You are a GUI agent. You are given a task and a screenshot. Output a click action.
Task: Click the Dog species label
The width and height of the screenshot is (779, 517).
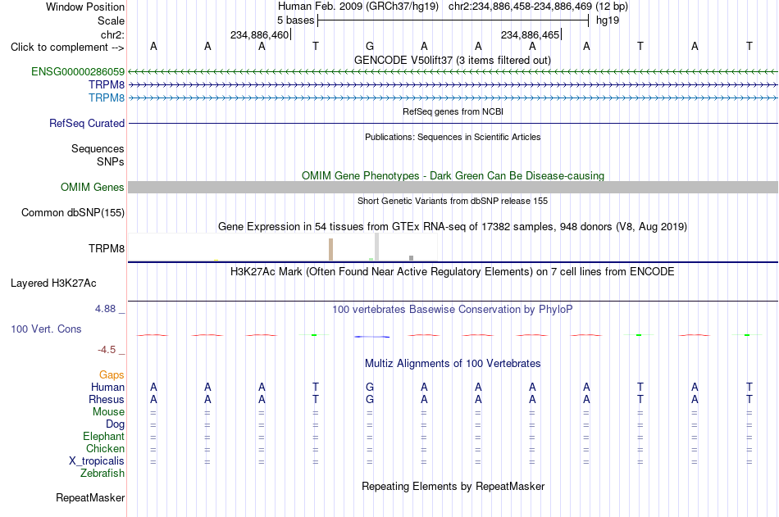coord(115,424)
